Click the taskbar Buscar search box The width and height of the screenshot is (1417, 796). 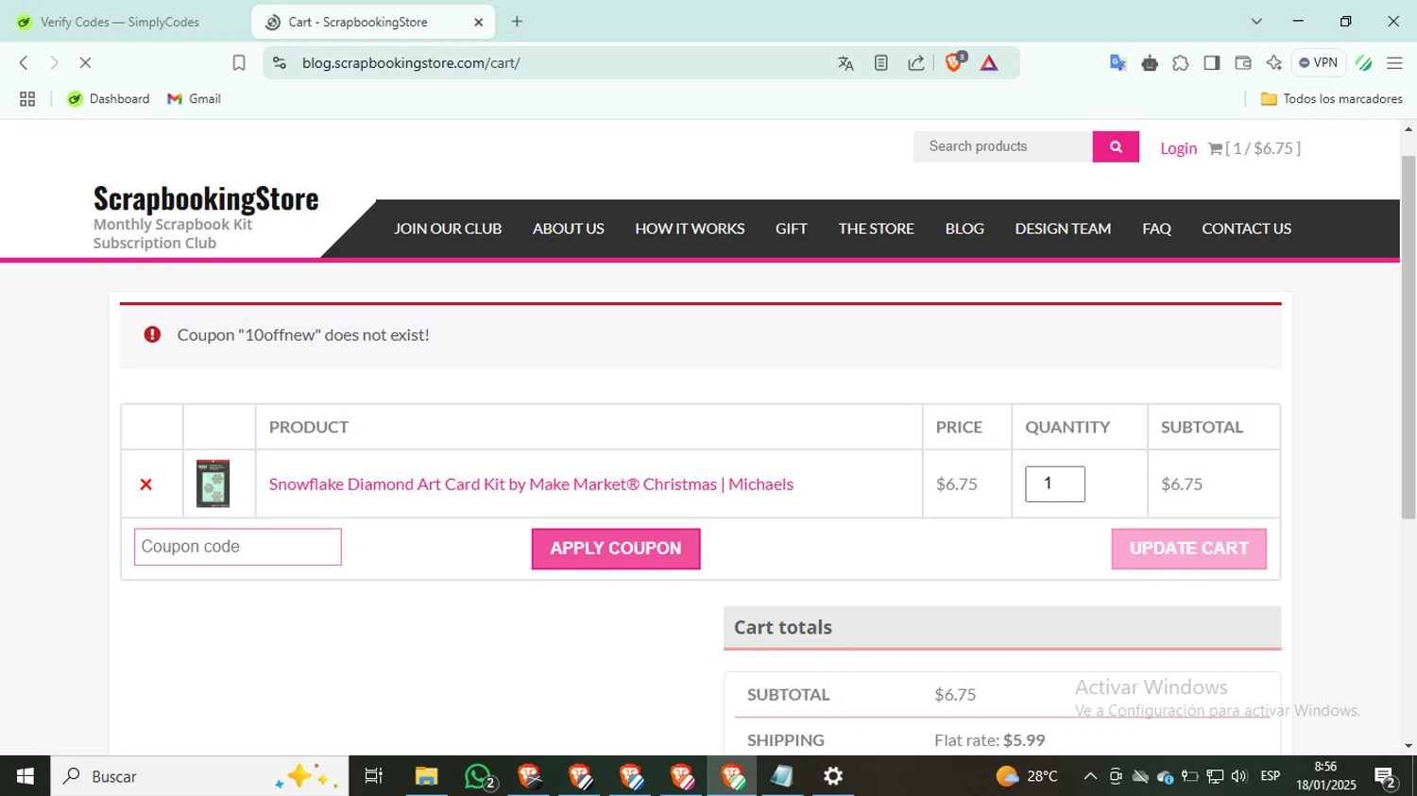(199, 776)
